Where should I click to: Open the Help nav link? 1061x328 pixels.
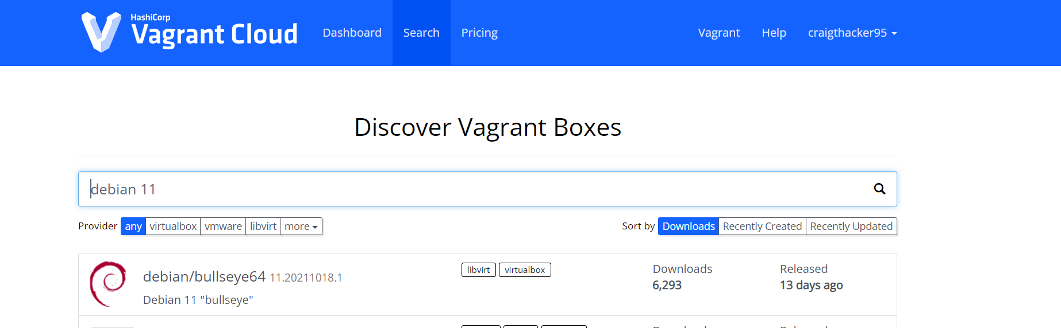click(774, 33)
